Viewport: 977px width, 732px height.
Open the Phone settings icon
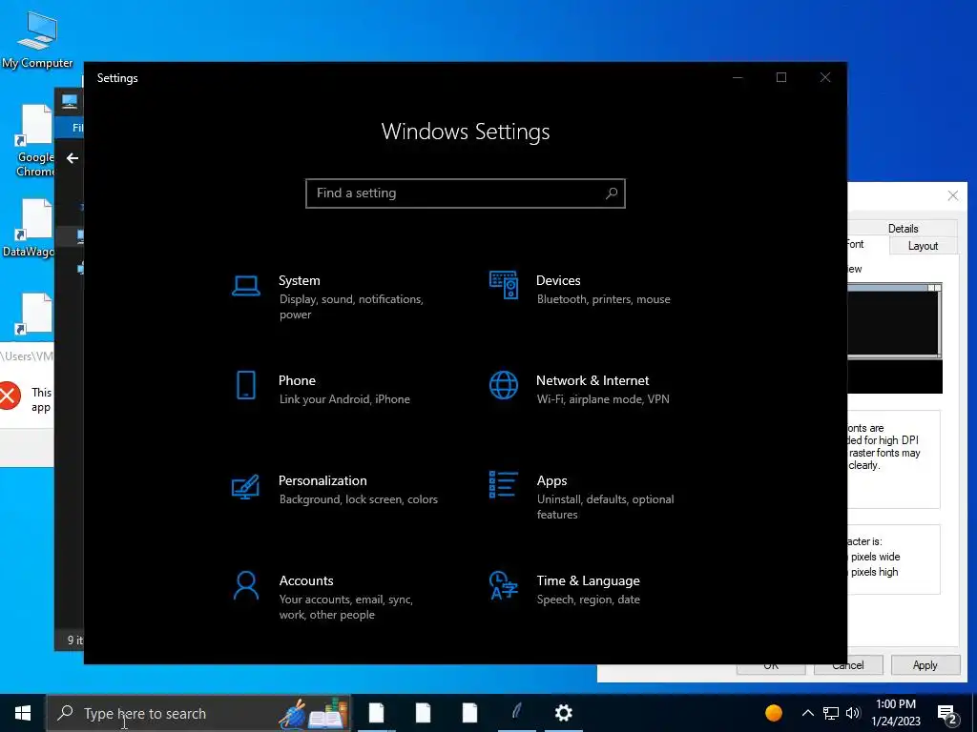coord(246,385)
